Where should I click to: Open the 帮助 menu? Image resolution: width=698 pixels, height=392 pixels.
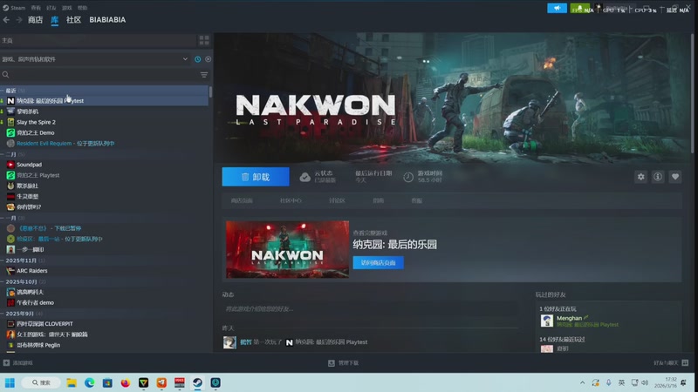[82, 8]
